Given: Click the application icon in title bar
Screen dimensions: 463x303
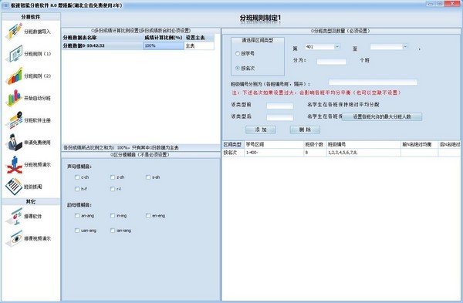Looking at the screenshot, I should click(5, 5).
